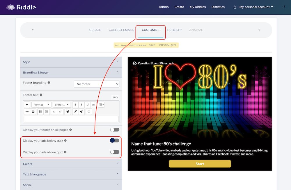
Task: Expand the Social section
Action: click(x=71, y=185)
